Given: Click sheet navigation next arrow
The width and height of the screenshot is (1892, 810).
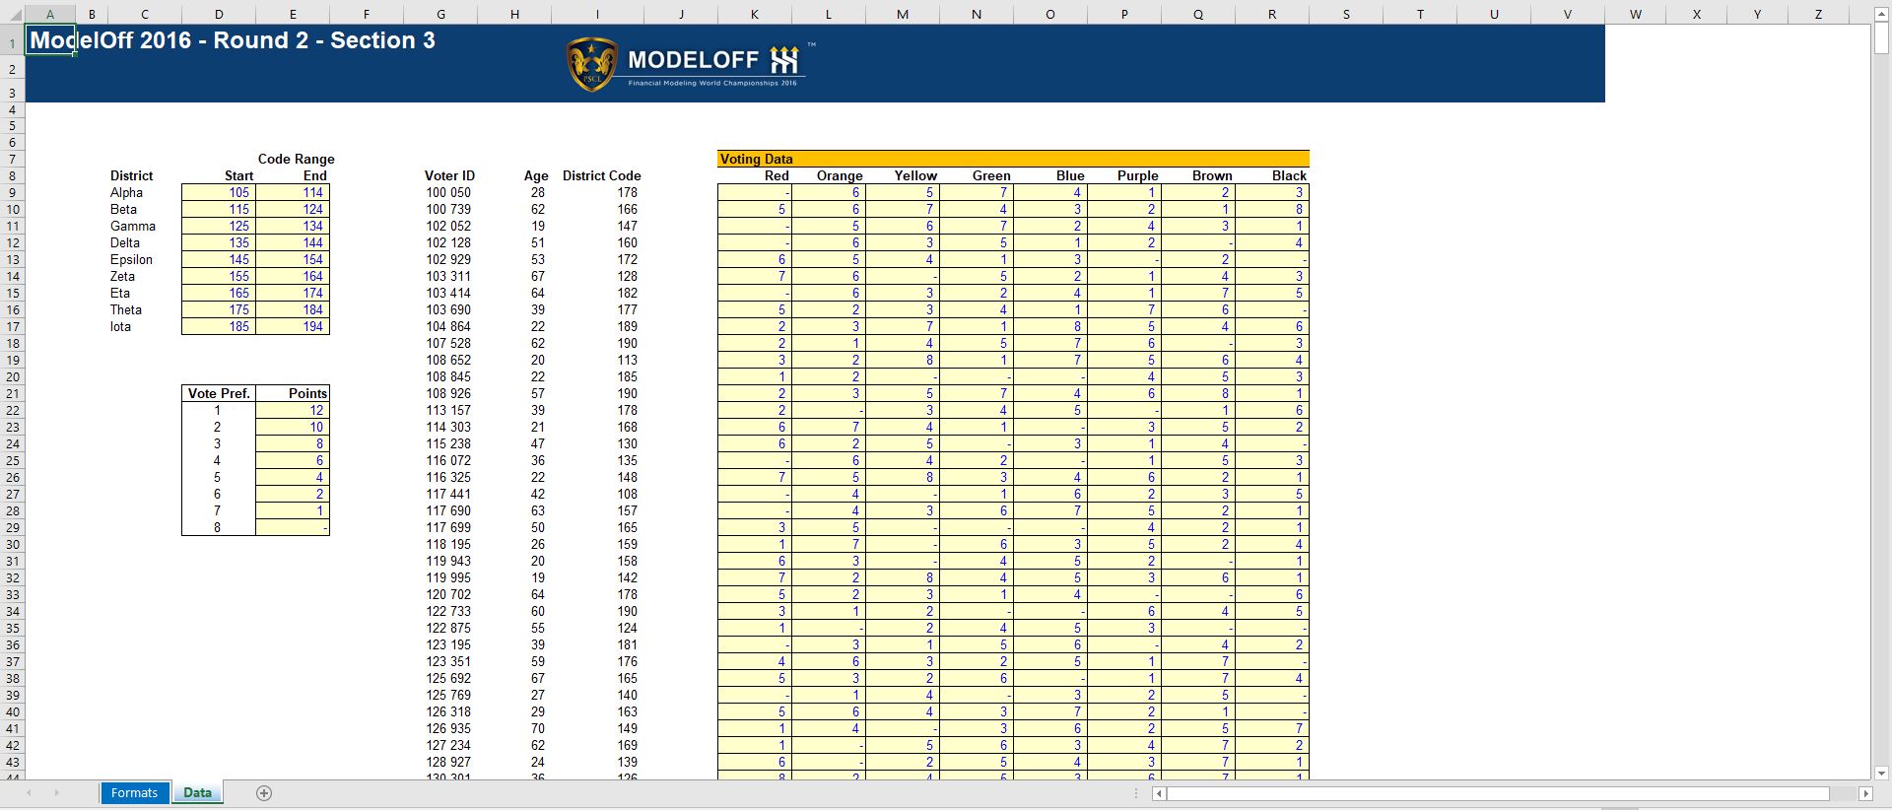Looking at the screenshot, I should click(57, 793).
